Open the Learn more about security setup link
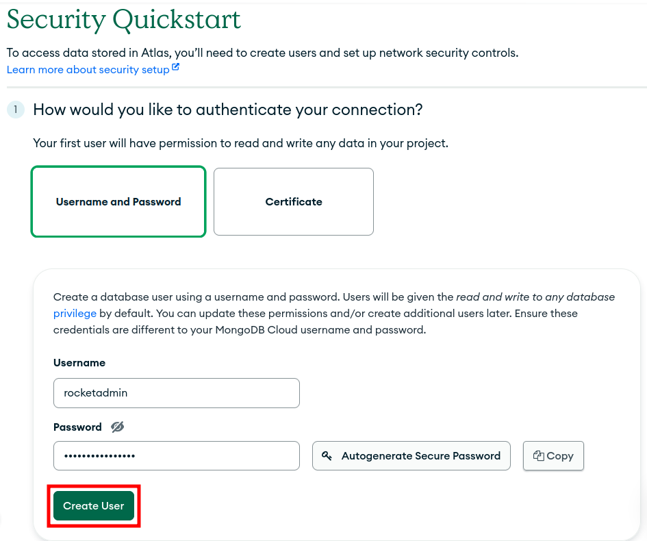Image resolution: width=647 pixels, height=541 pixels. pyautogui.click(x=88, y=70)
